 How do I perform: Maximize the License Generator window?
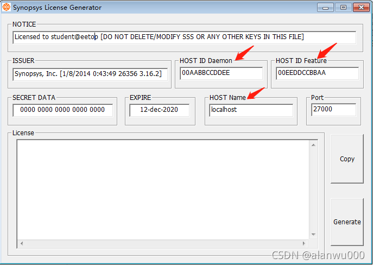point(343,8)
